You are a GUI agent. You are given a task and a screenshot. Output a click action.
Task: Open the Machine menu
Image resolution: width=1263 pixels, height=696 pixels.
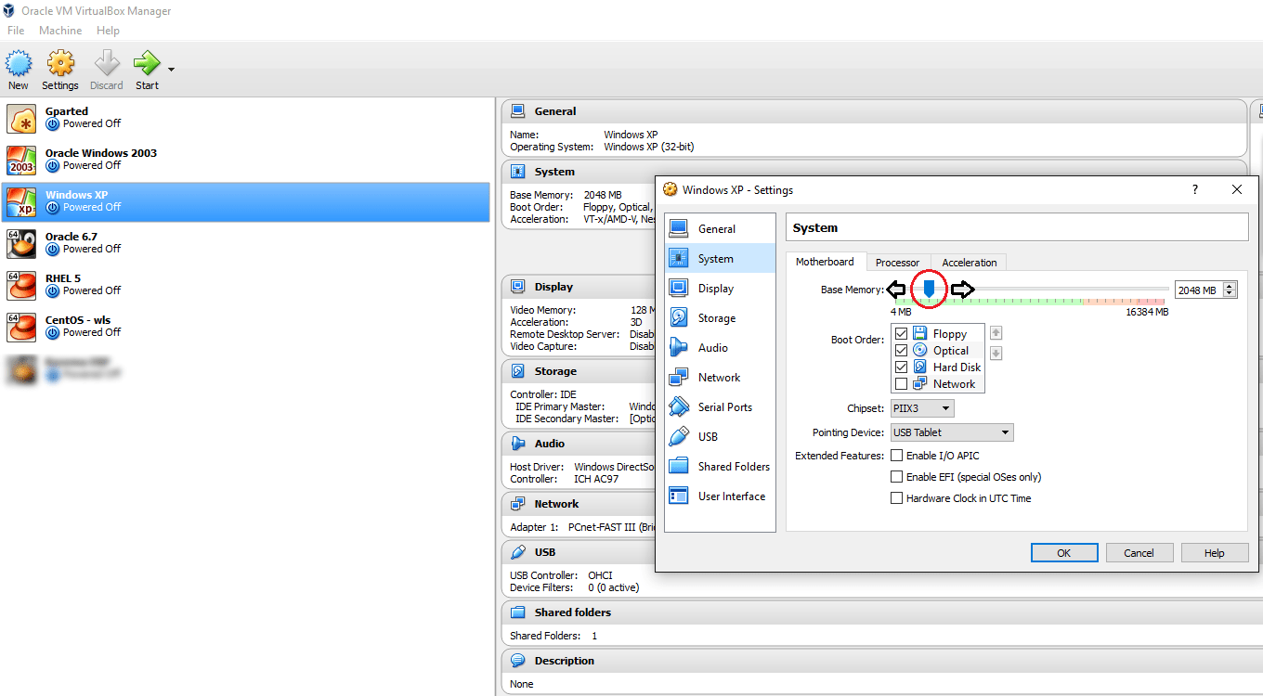tap(60, 31)
